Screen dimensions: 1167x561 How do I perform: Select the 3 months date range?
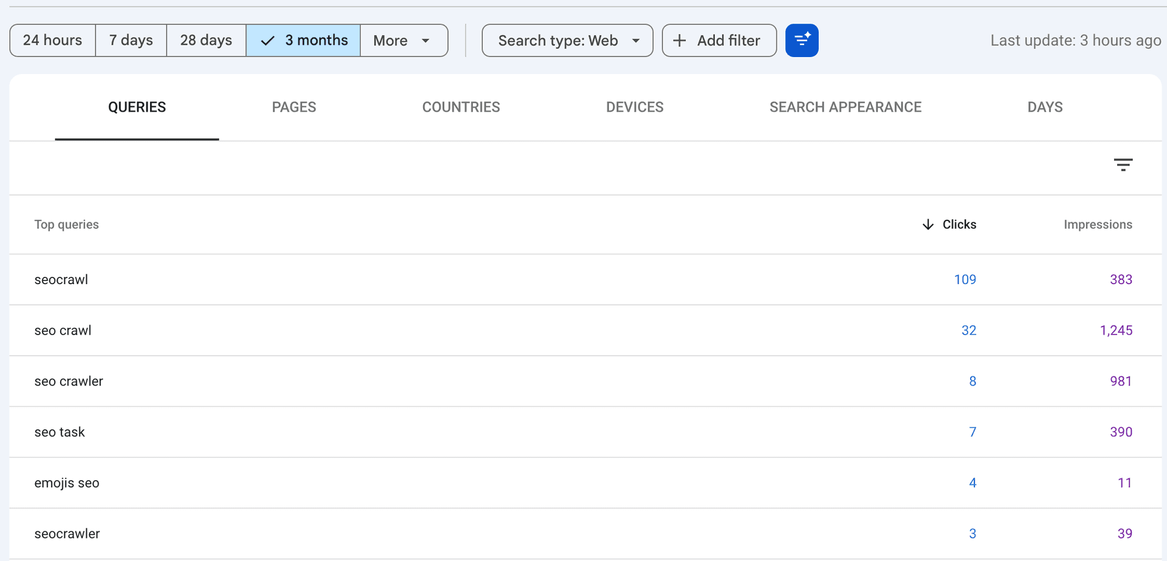point(303,41)
